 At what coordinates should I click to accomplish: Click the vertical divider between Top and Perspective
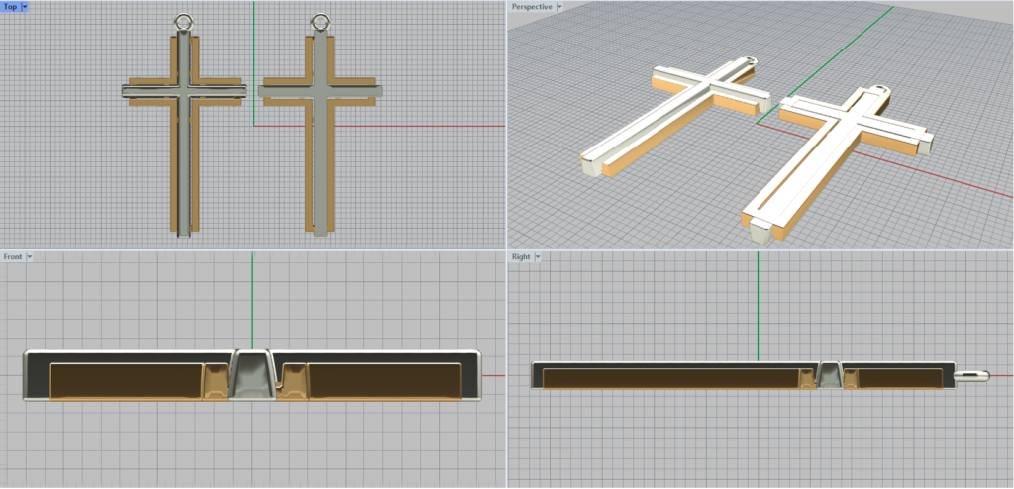[505, 124]
